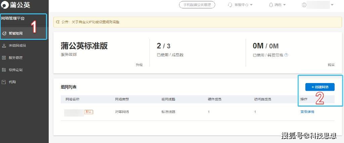The height and width of the screenshot is (143, 344).
Task: Click the 标准线路 route cell
Action: 168,112
